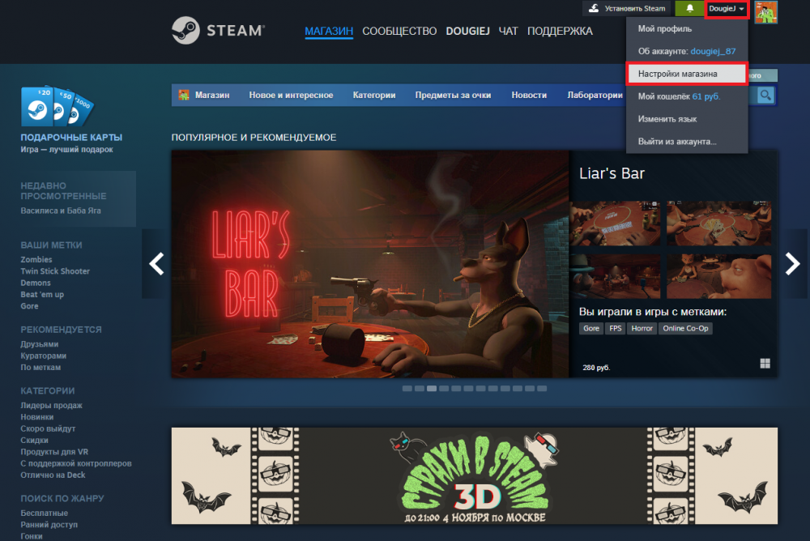
Task: Click FPS tag chip
Action: pos(616,329)
